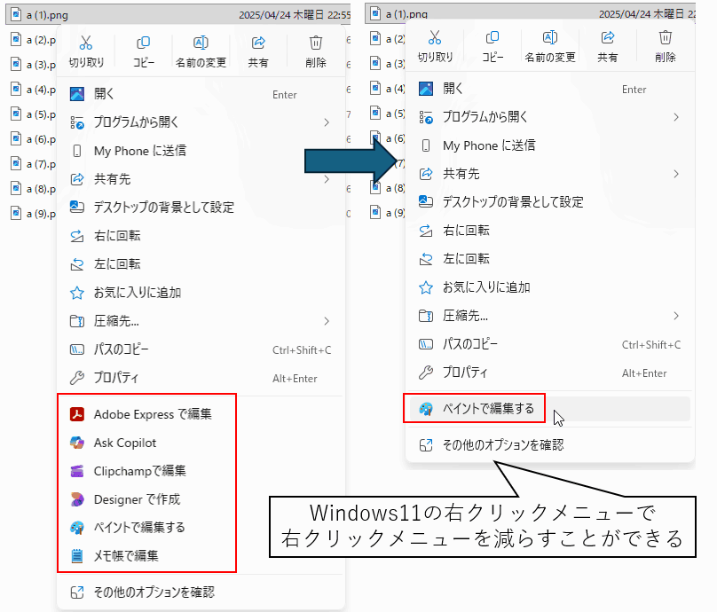
Task: Select My Phone に送信 in right menu
Action: [550, 145]
